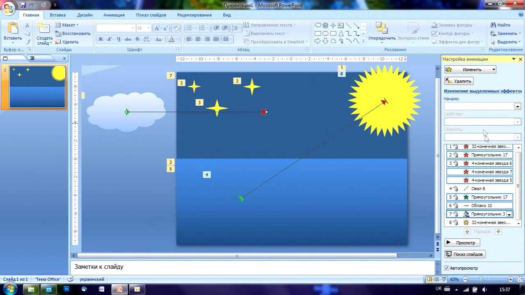This screenshot has width=525, height=295.
Task: Open the font size dropdown
Action: point(148,28)
